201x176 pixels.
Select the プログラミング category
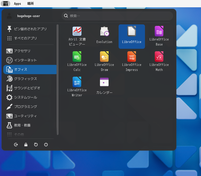30,107
